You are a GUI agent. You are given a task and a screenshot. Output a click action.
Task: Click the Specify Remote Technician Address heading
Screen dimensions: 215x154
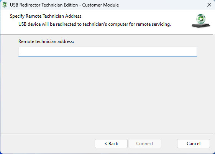click(46, 16)
